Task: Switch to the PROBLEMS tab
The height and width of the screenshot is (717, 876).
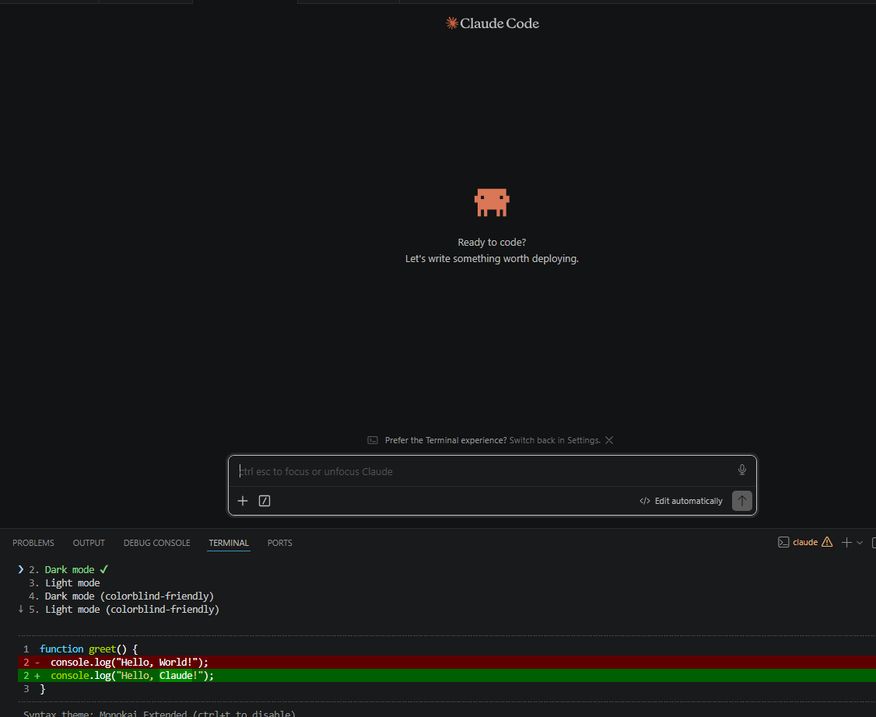Action: click(33, 543)
